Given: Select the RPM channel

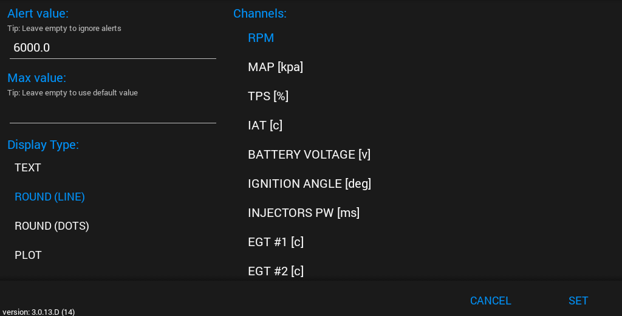Looking at the screenshot, I should click(x=261, y=38).
